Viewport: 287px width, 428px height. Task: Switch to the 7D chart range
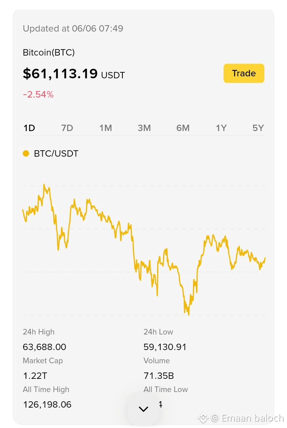pos(67,128)
